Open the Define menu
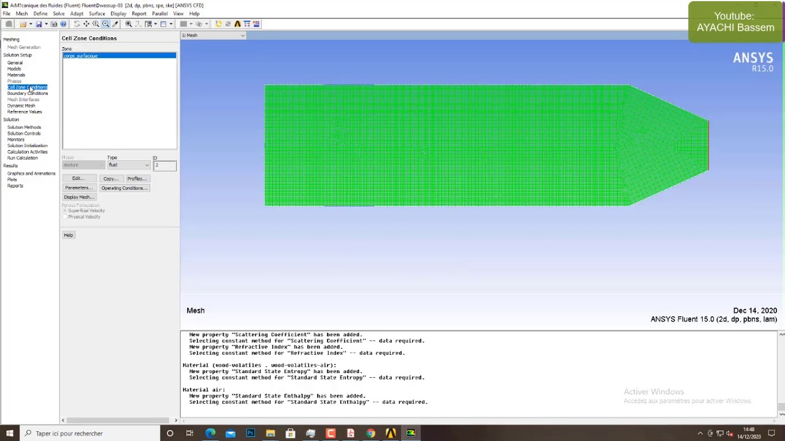This screenshot has height=441, width=785. [x=40, y=13]
